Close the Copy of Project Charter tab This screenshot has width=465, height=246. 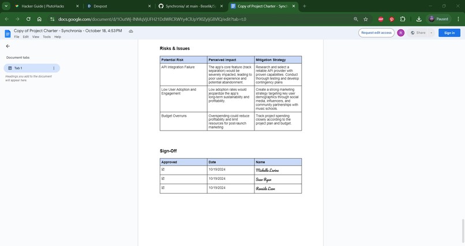point(294,6)
